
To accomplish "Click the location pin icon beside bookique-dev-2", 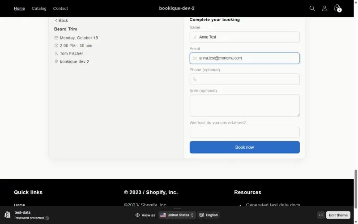I will [56, 61].
